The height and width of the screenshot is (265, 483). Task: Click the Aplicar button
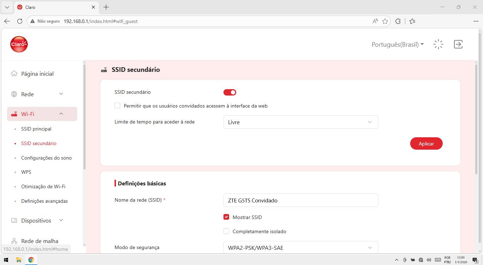[426, 144]
